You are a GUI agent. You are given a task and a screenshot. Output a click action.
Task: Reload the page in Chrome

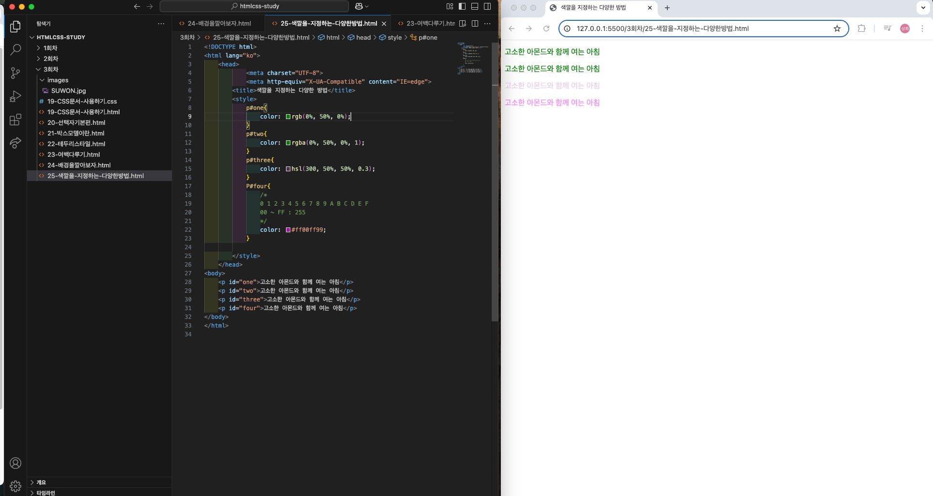(546, 29)
